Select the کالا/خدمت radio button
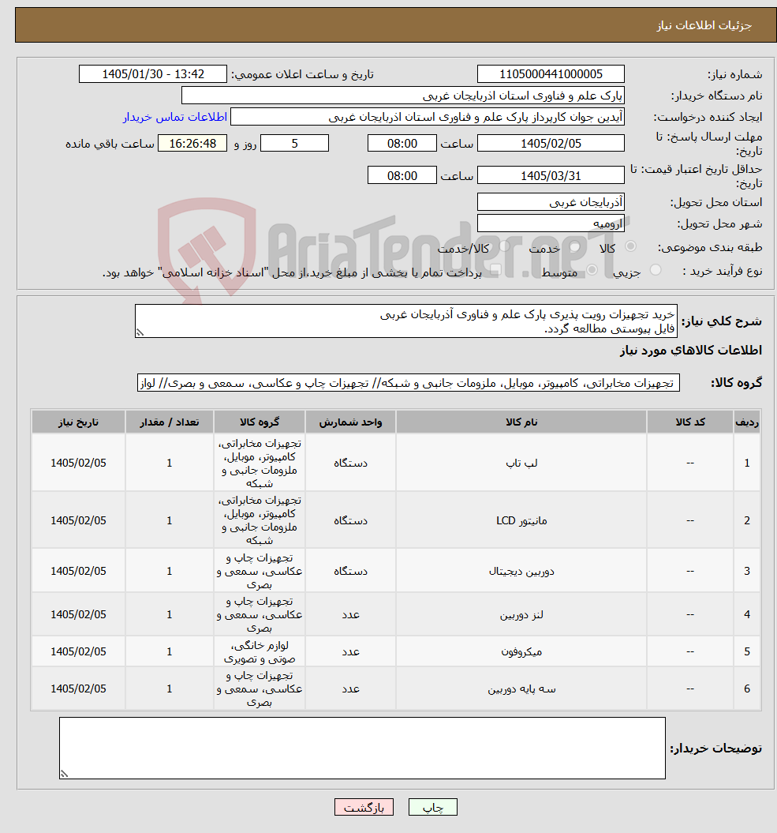Viewport: 777px width, 833px height. click(x=504, y=246)
